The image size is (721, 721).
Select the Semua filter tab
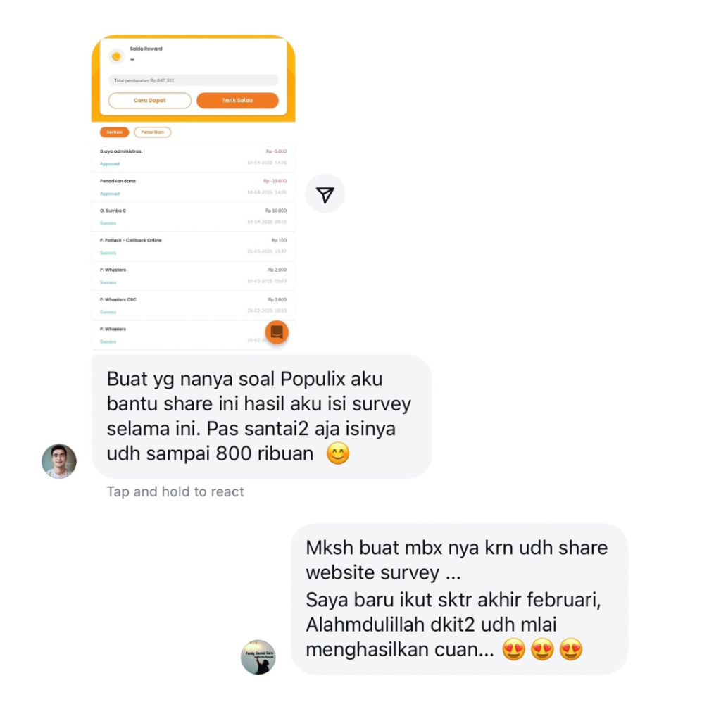pyautogui.click(x=114, y=132)
